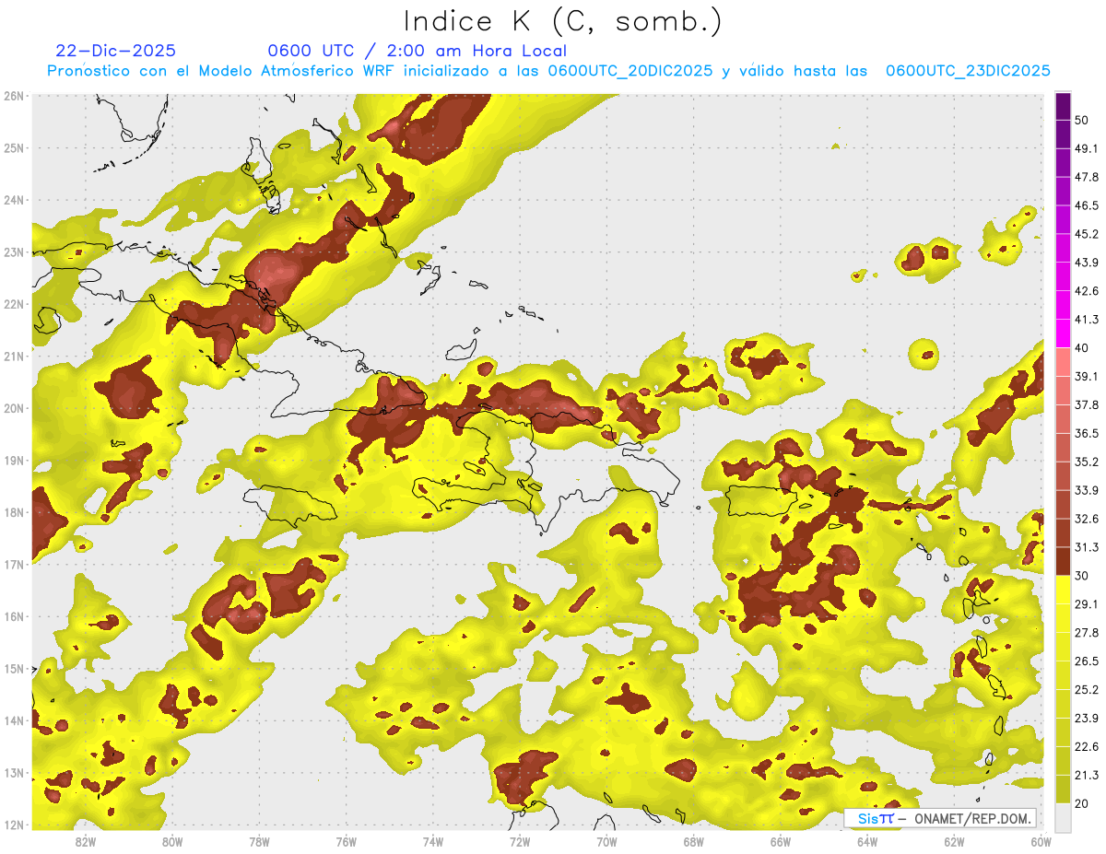This screenshot has height=854, width=1106.
Task: Click the '21N' latitude label
Action: click(x=14, y=356)
